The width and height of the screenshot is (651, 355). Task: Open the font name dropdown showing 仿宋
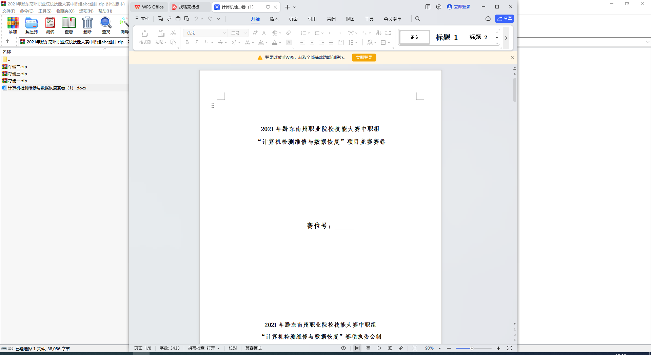tap(205, 33)
